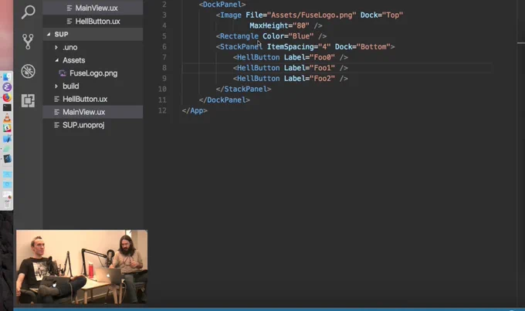Click line number 8 in gutter
525x311 pixels.
coord(164,68)
